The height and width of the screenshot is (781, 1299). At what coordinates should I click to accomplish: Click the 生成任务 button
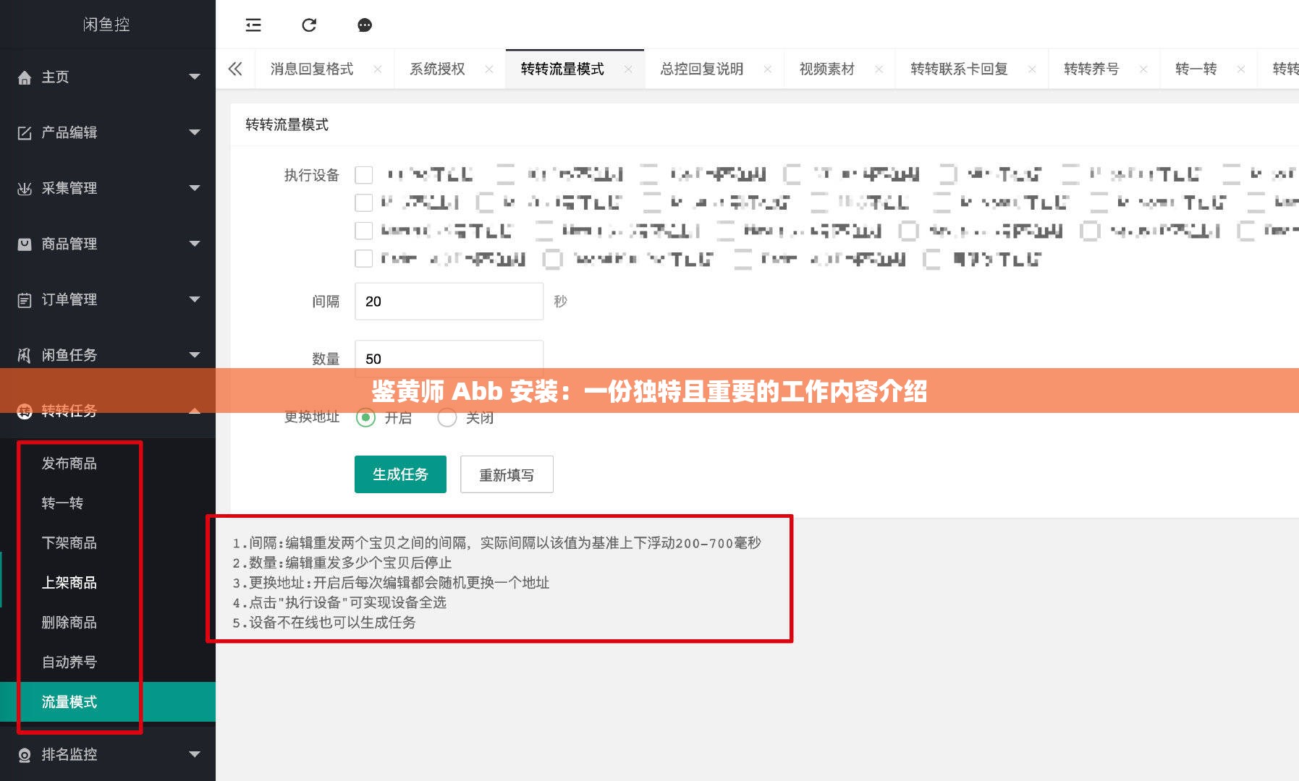tap(400, 474)
